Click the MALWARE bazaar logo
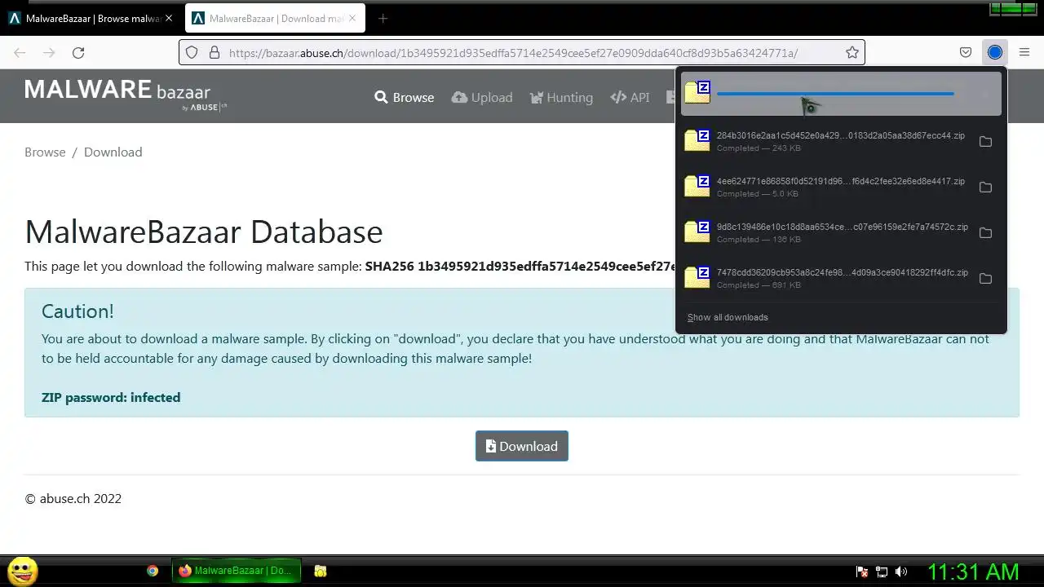The width and height of the screenshot is (1044, 587). [126, 95]
